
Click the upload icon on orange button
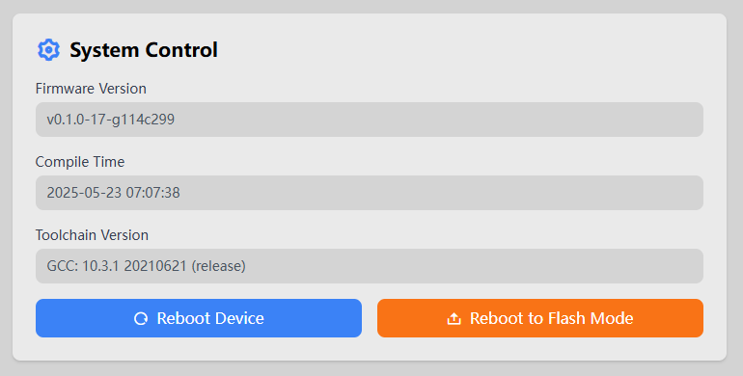[x=454, y=319]
